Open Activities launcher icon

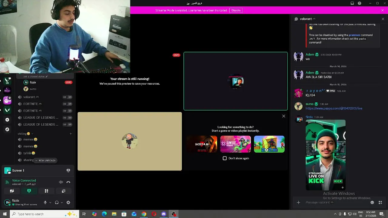point(46,191)
